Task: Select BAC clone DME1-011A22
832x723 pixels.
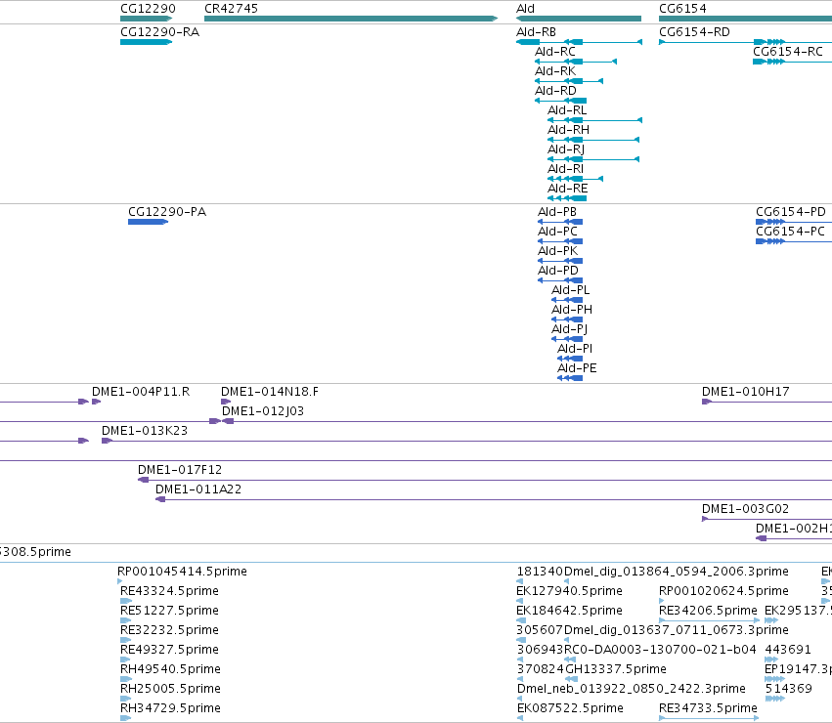Action: [197, 489]
